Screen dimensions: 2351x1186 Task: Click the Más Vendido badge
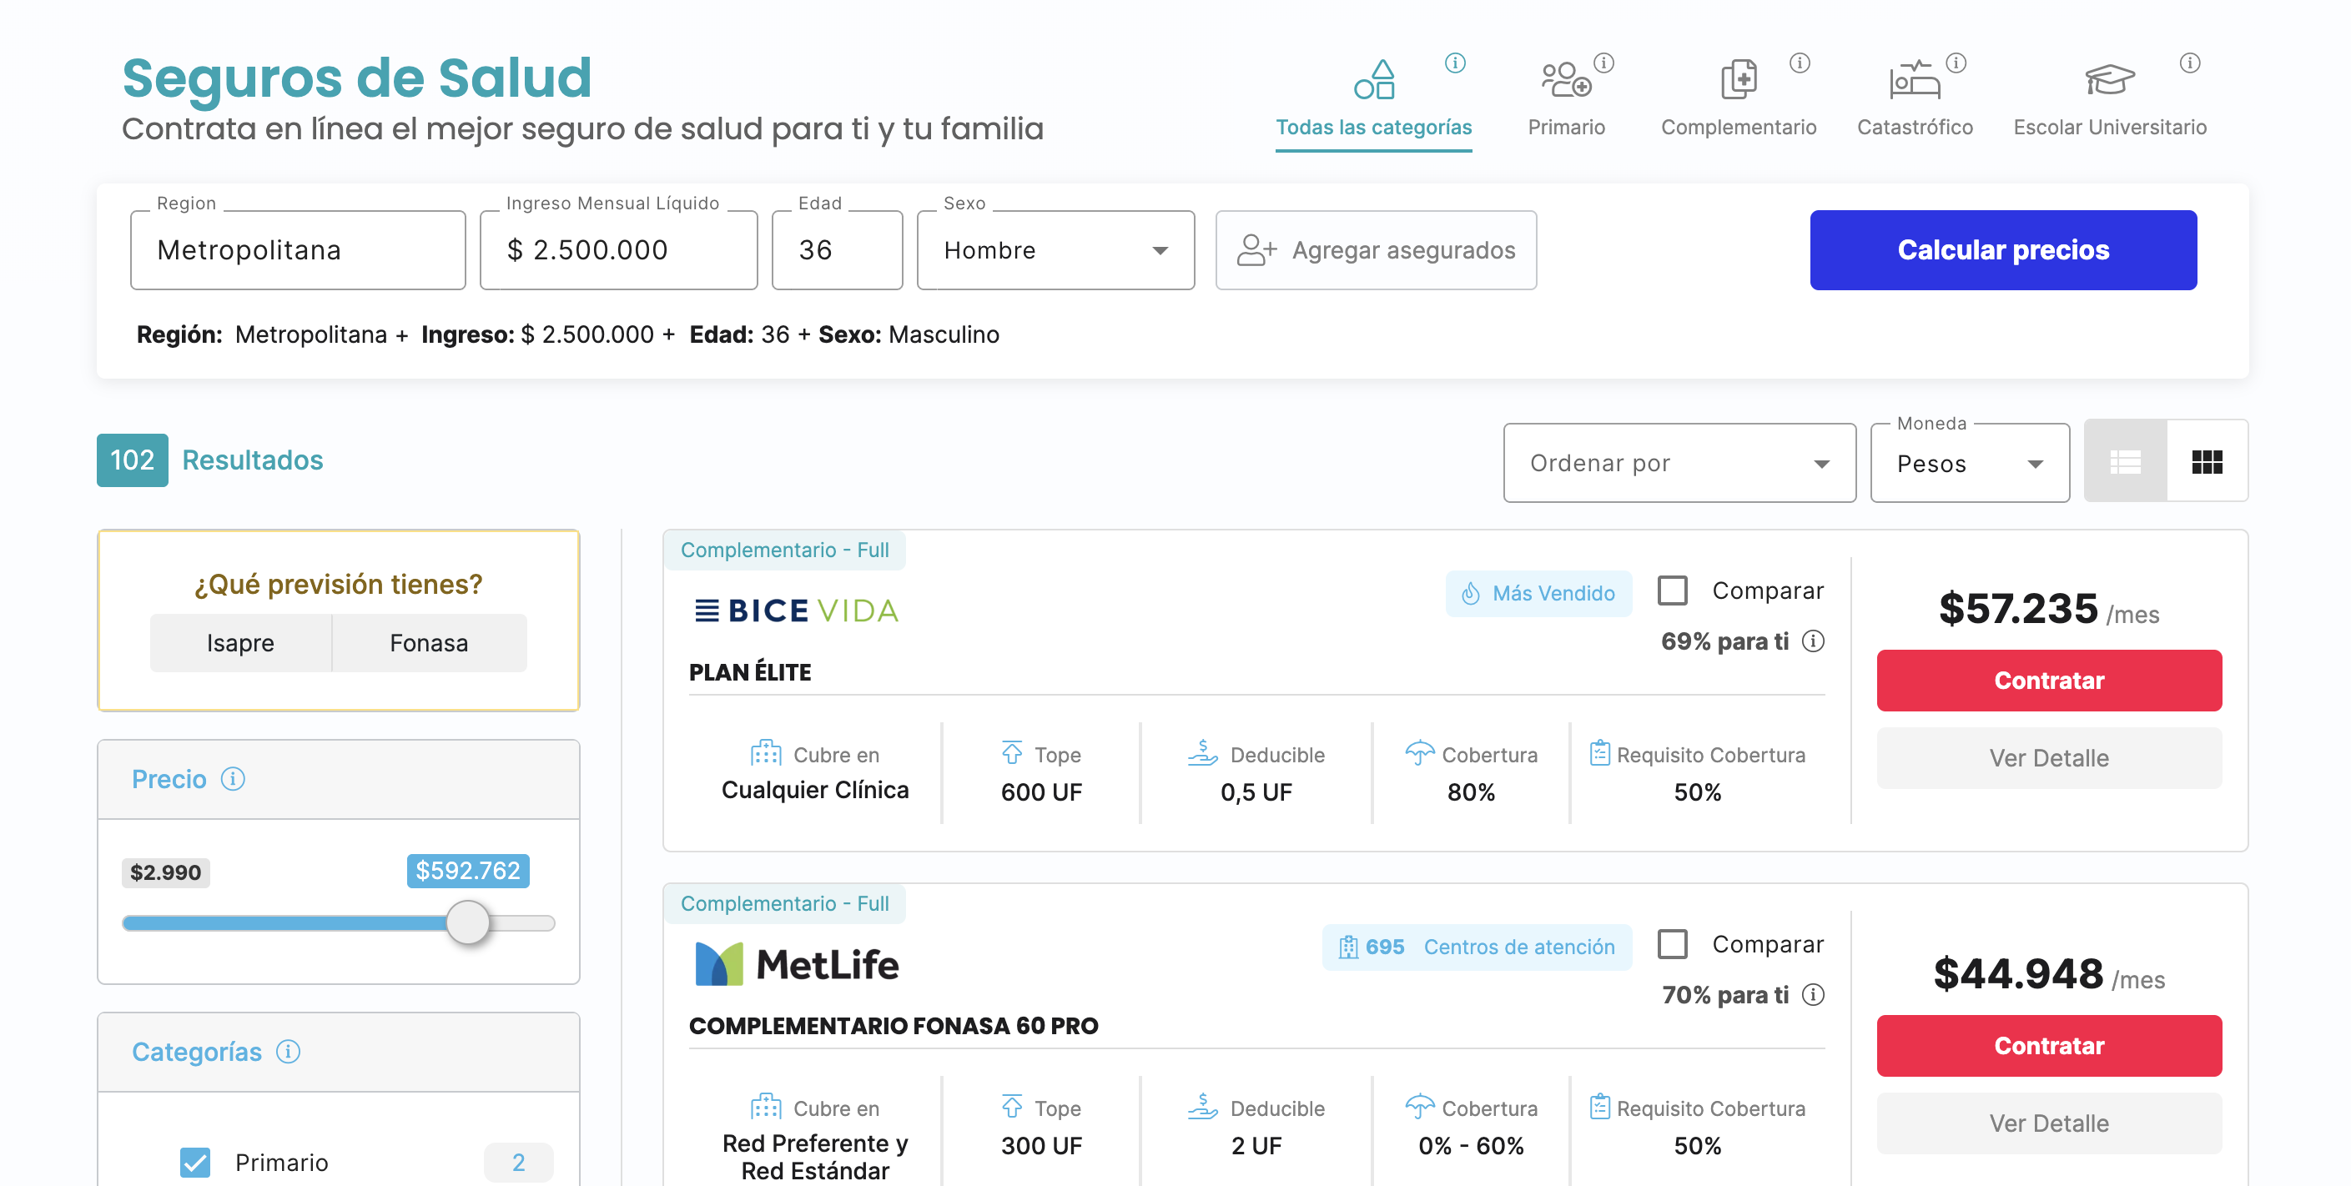[x=1538, y=594]
